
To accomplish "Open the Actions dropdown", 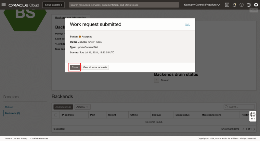I will pyautogui.click(x=83, y=107).
